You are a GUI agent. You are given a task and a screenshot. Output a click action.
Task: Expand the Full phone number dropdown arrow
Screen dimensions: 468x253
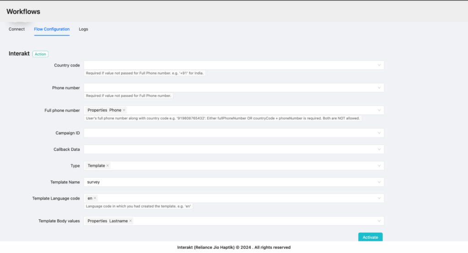tap(379, 110)
